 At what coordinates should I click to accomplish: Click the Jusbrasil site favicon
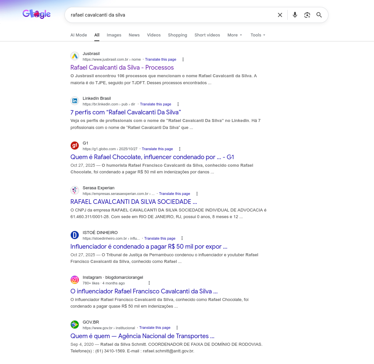tap(75, 56)
